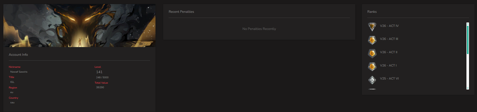Click the nickname value Nawaf Sawiris
This screenshot has height=112, width=477.
pyautogui.click(x=19, y=72)
